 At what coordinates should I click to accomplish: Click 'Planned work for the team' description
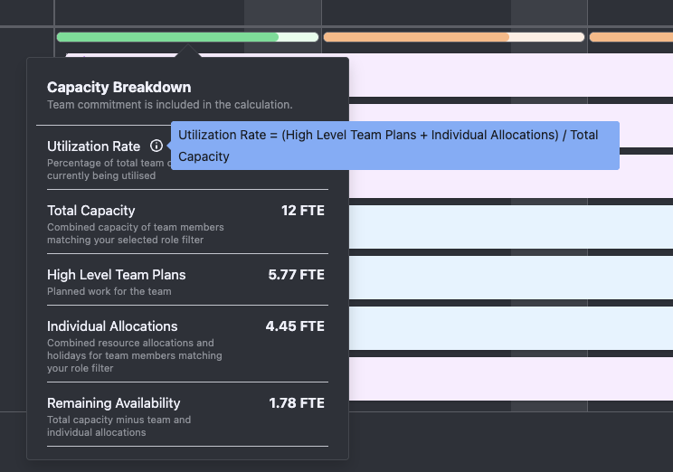[x=109, y=291]
